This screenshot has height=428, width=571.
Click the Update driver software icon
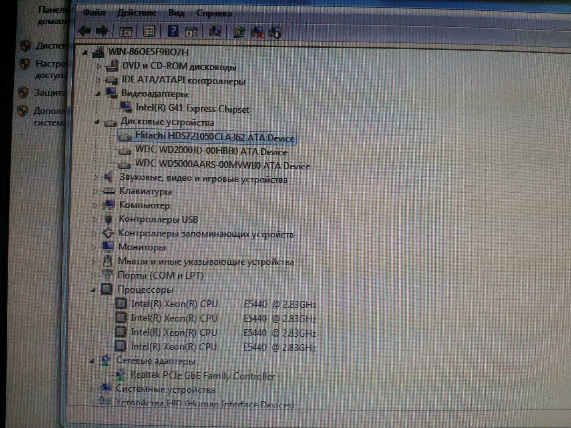(239, 32)
